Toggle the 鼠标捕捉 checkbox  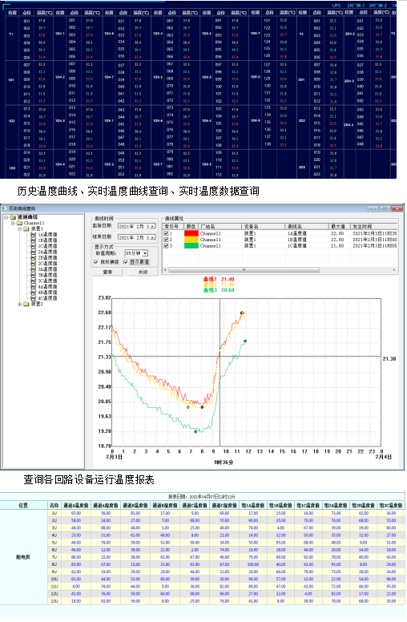pos(96,262)
